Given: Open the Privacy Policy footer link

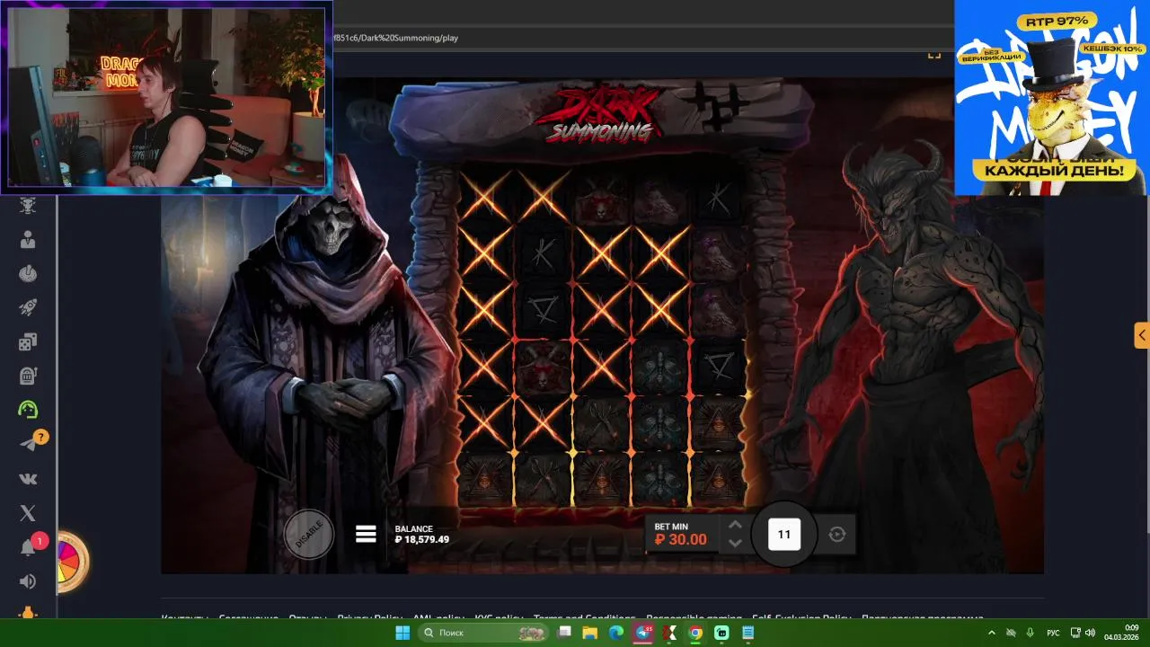Looking at the screenshot, I should (x=369, y=618).
